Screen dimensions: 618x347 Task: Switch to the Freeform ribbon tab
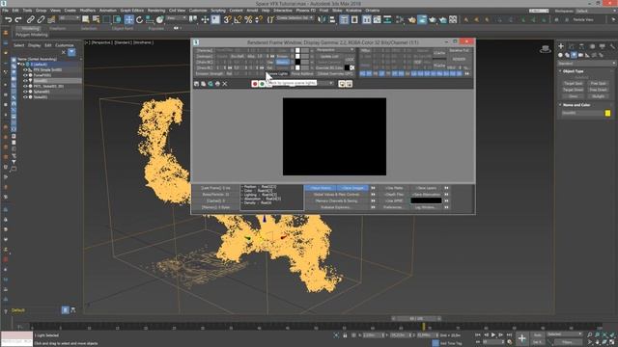click(58, 28)
